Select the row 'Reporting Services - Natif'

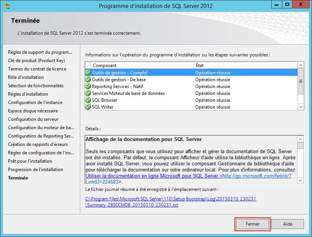tap(191, 86)
